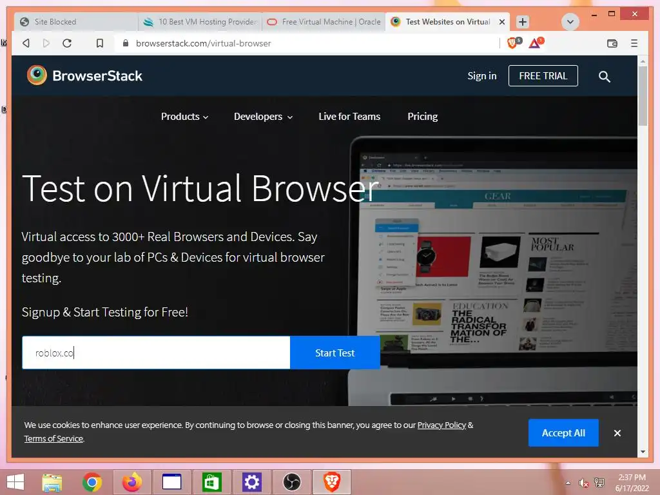Open the Pricing page

423,117
